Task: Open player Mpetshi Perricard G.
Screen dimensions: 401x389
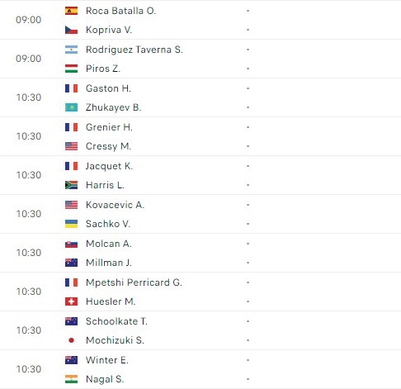Action: (134, 282)
